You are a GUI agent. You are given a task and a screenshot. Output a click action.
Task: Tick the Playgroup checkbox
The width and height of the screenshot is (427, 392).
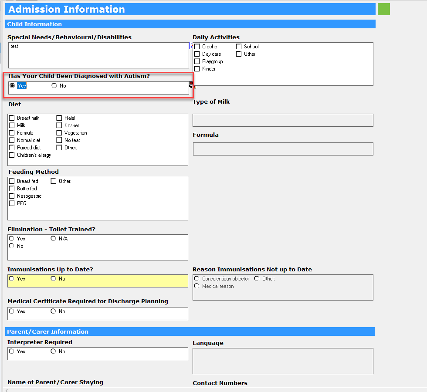click(197, 61)
